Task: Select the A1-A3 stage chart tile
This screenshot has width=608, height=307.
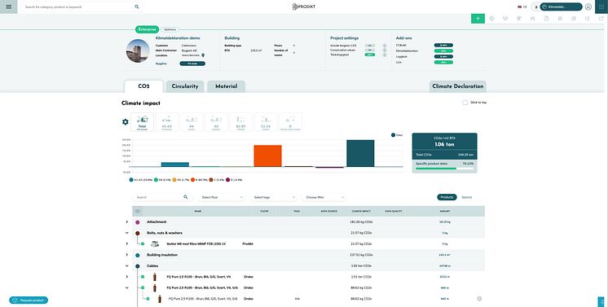Action: pos(167,122)
